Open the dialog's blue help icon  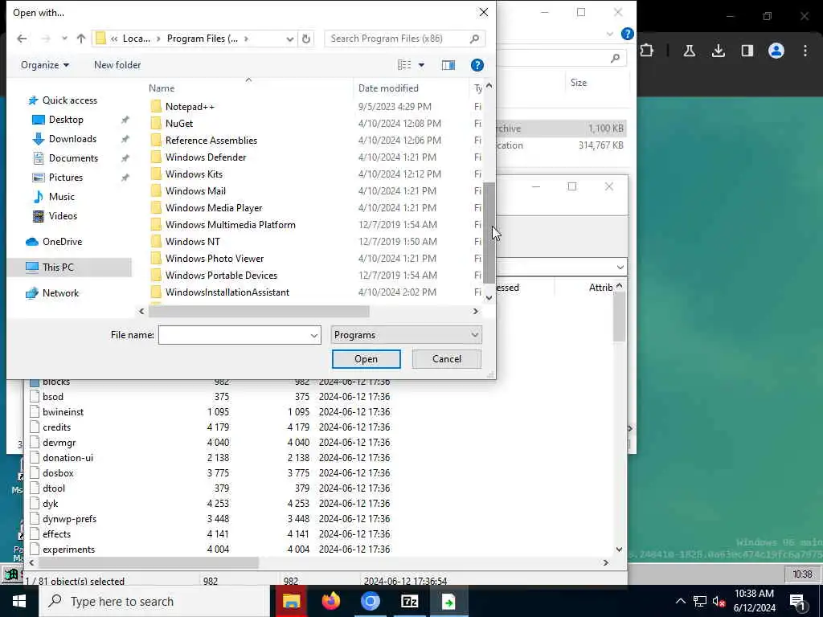[477, 65]
